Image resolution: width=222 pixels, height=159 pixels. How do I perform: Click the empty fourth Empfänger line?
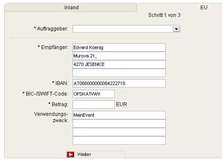pyautogui.click(x=119, y=73)
